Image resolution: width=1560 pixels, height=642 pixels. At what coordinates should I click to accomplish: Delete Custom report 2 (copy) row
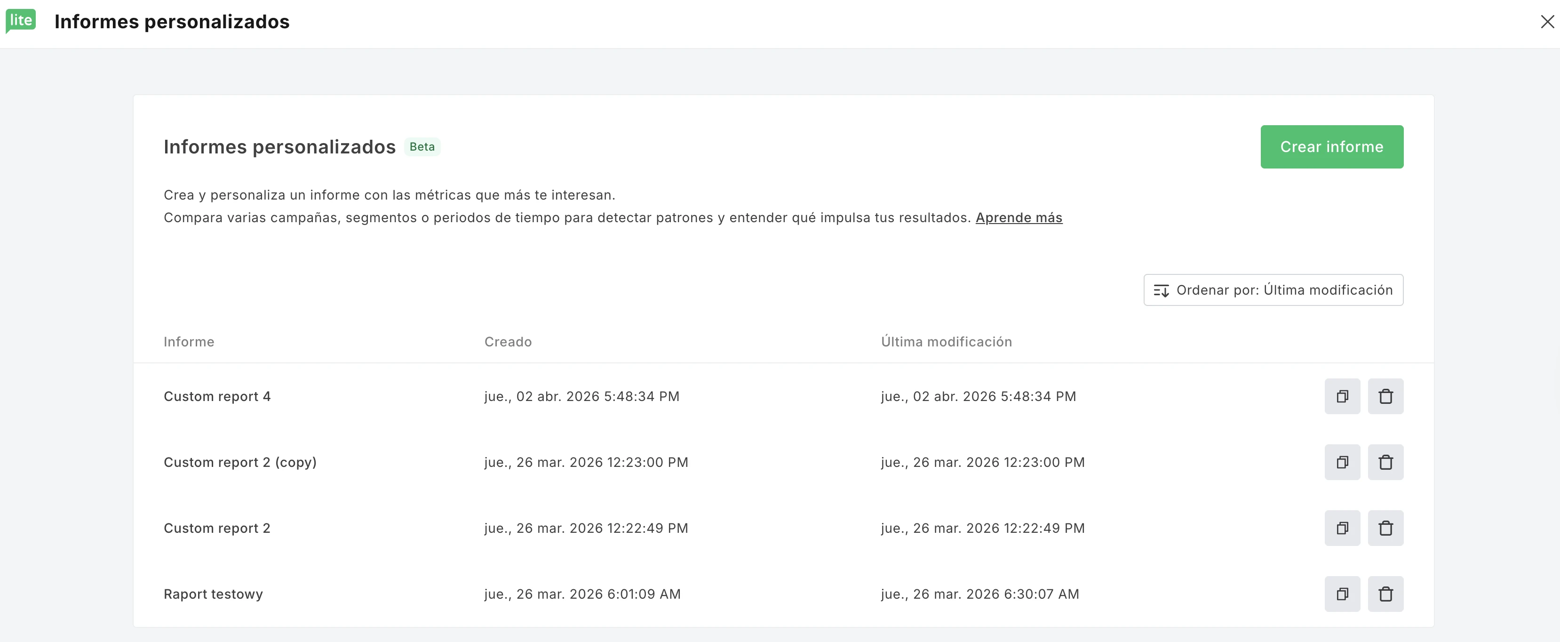1385,462
